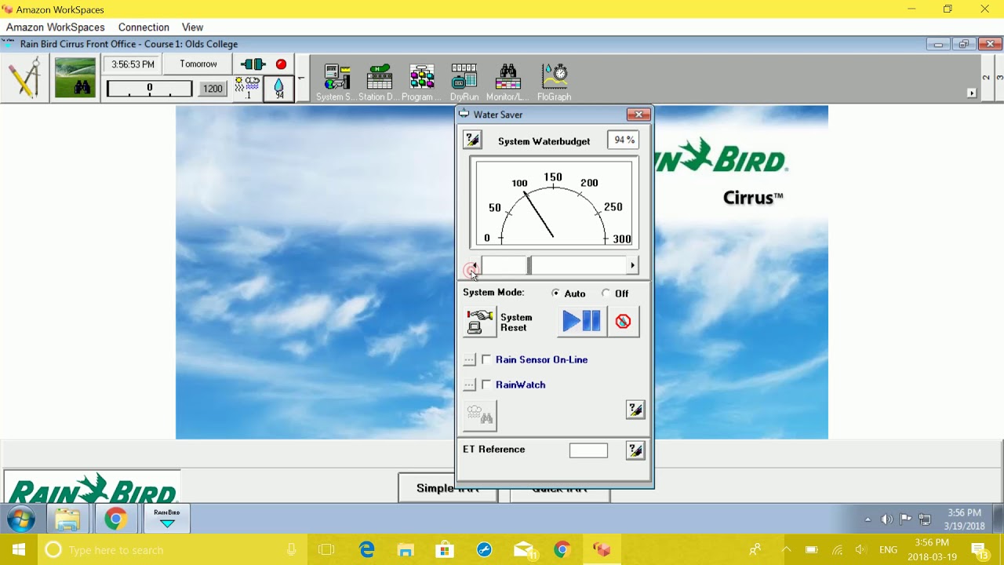Click the water drop budget icon showing 94
The image size is (1004, 565).
point(278,88)
